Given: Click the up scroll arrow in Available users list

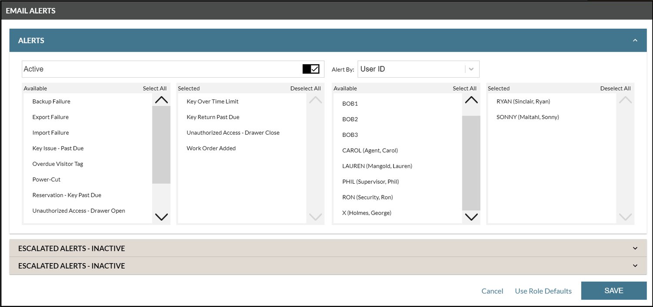Looking at the screenshot, I should click(471, 99).
